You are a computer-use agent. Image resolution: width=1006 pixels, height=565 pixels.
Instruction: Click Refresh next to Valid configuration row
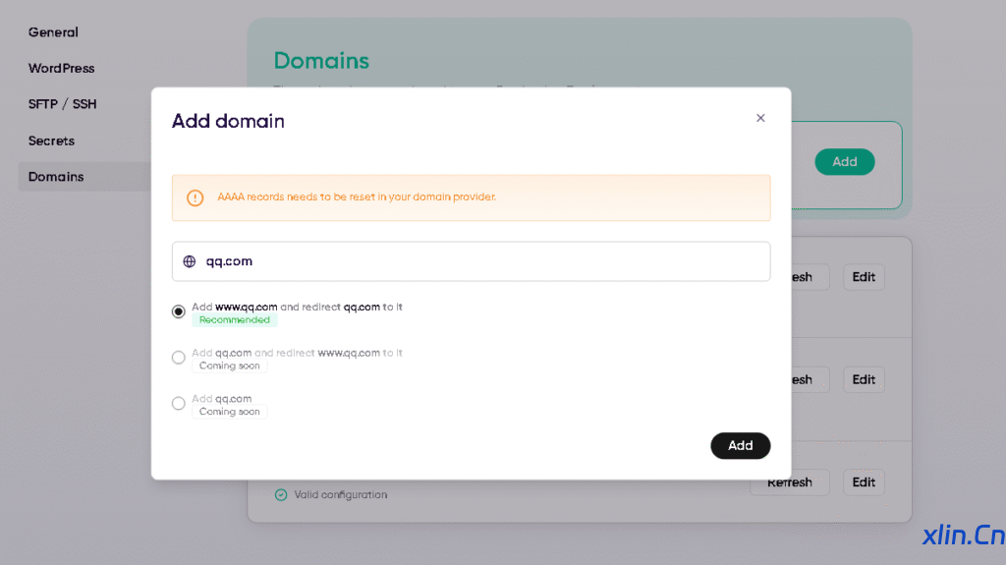point(790,482)
